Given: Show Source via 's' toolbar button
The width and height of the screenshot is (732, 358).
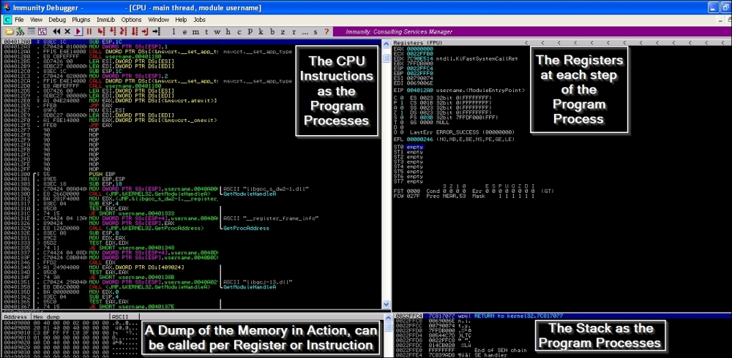Looking at the screenshot, I should coord(315,31).
